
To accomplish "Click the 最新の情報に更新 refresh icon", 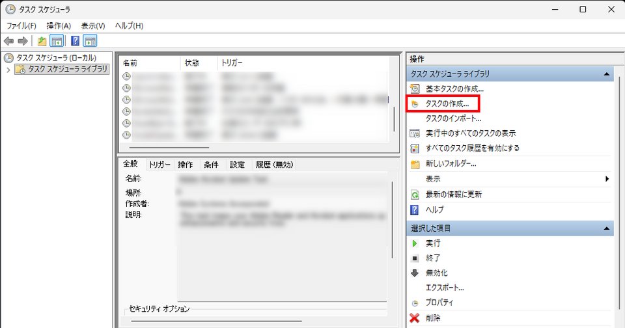I will tap(415, 195).
